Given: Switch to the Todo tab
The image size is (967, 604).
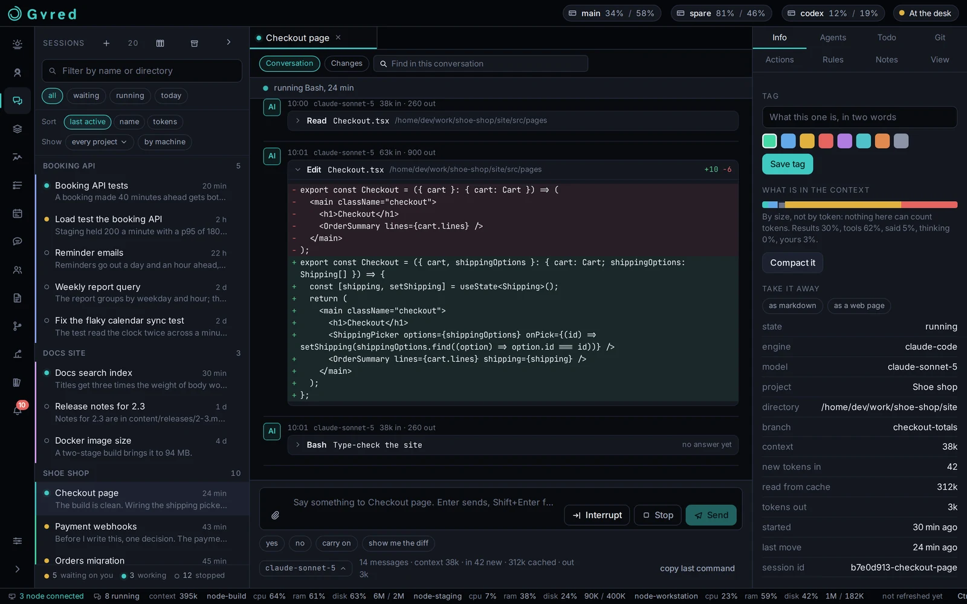Looking at the screenshot, I should (x=887, y=37).
